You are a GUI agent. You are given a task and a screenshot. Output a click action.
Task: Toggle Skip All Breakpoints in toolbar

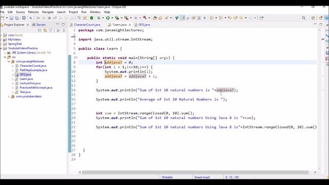[31, 18]
